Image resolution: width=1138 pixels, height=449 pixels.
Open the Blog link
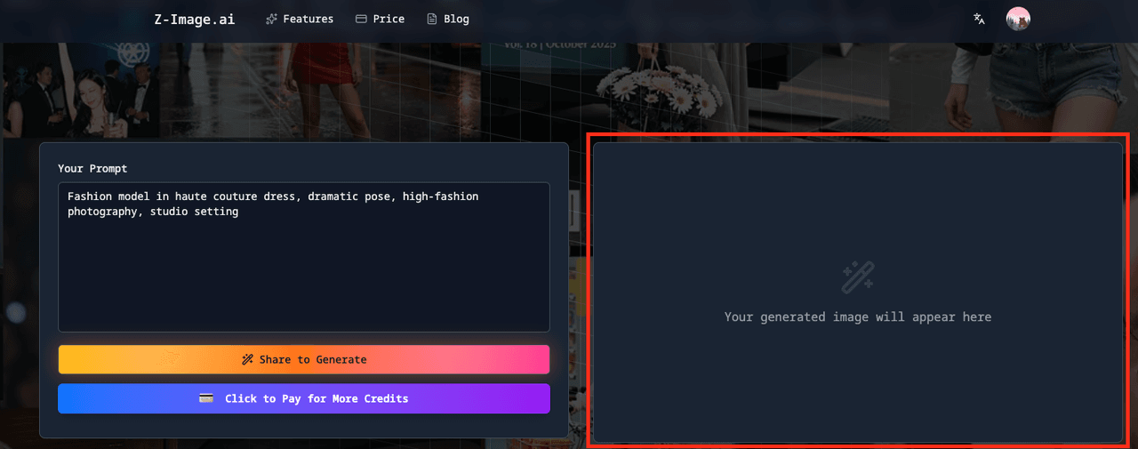coord(447,19)
